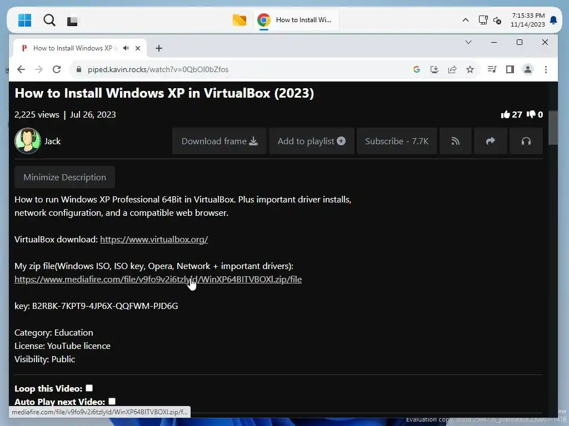The width and height of the screenshot is (569, 426).
Task: Enable Loop this Video checkbox
Action: point(89,388)
